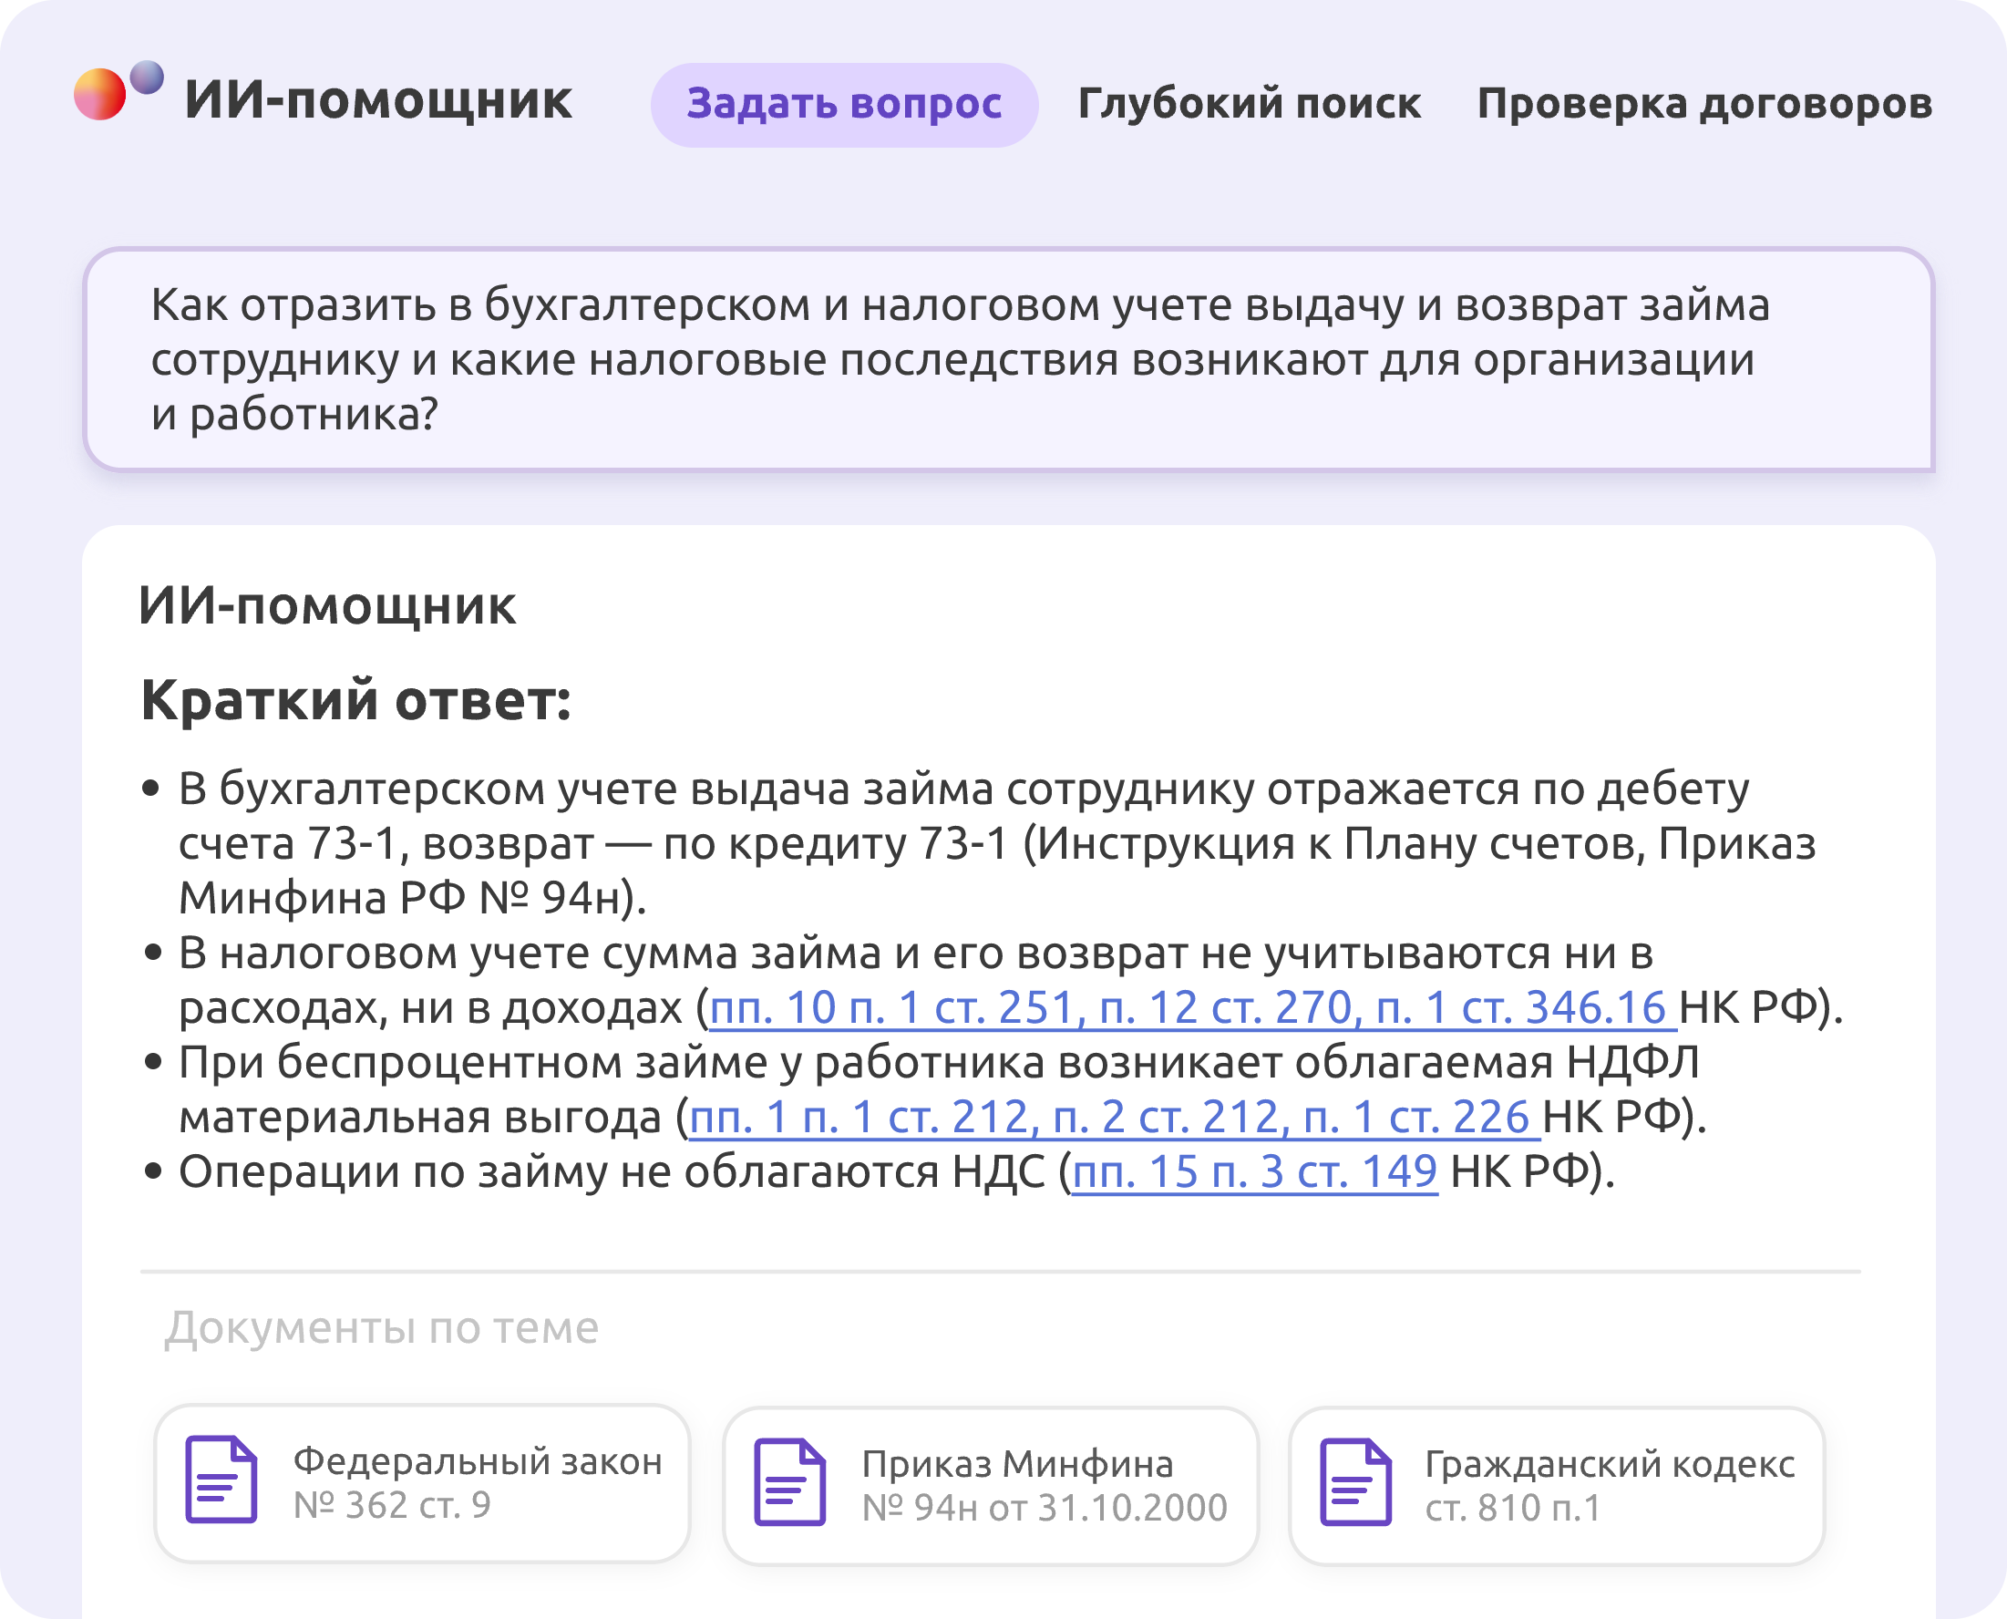Click the Краткий ответ heading
Screen dimensions: 2007x1619
pyautogui.click(x=355, y=701)
